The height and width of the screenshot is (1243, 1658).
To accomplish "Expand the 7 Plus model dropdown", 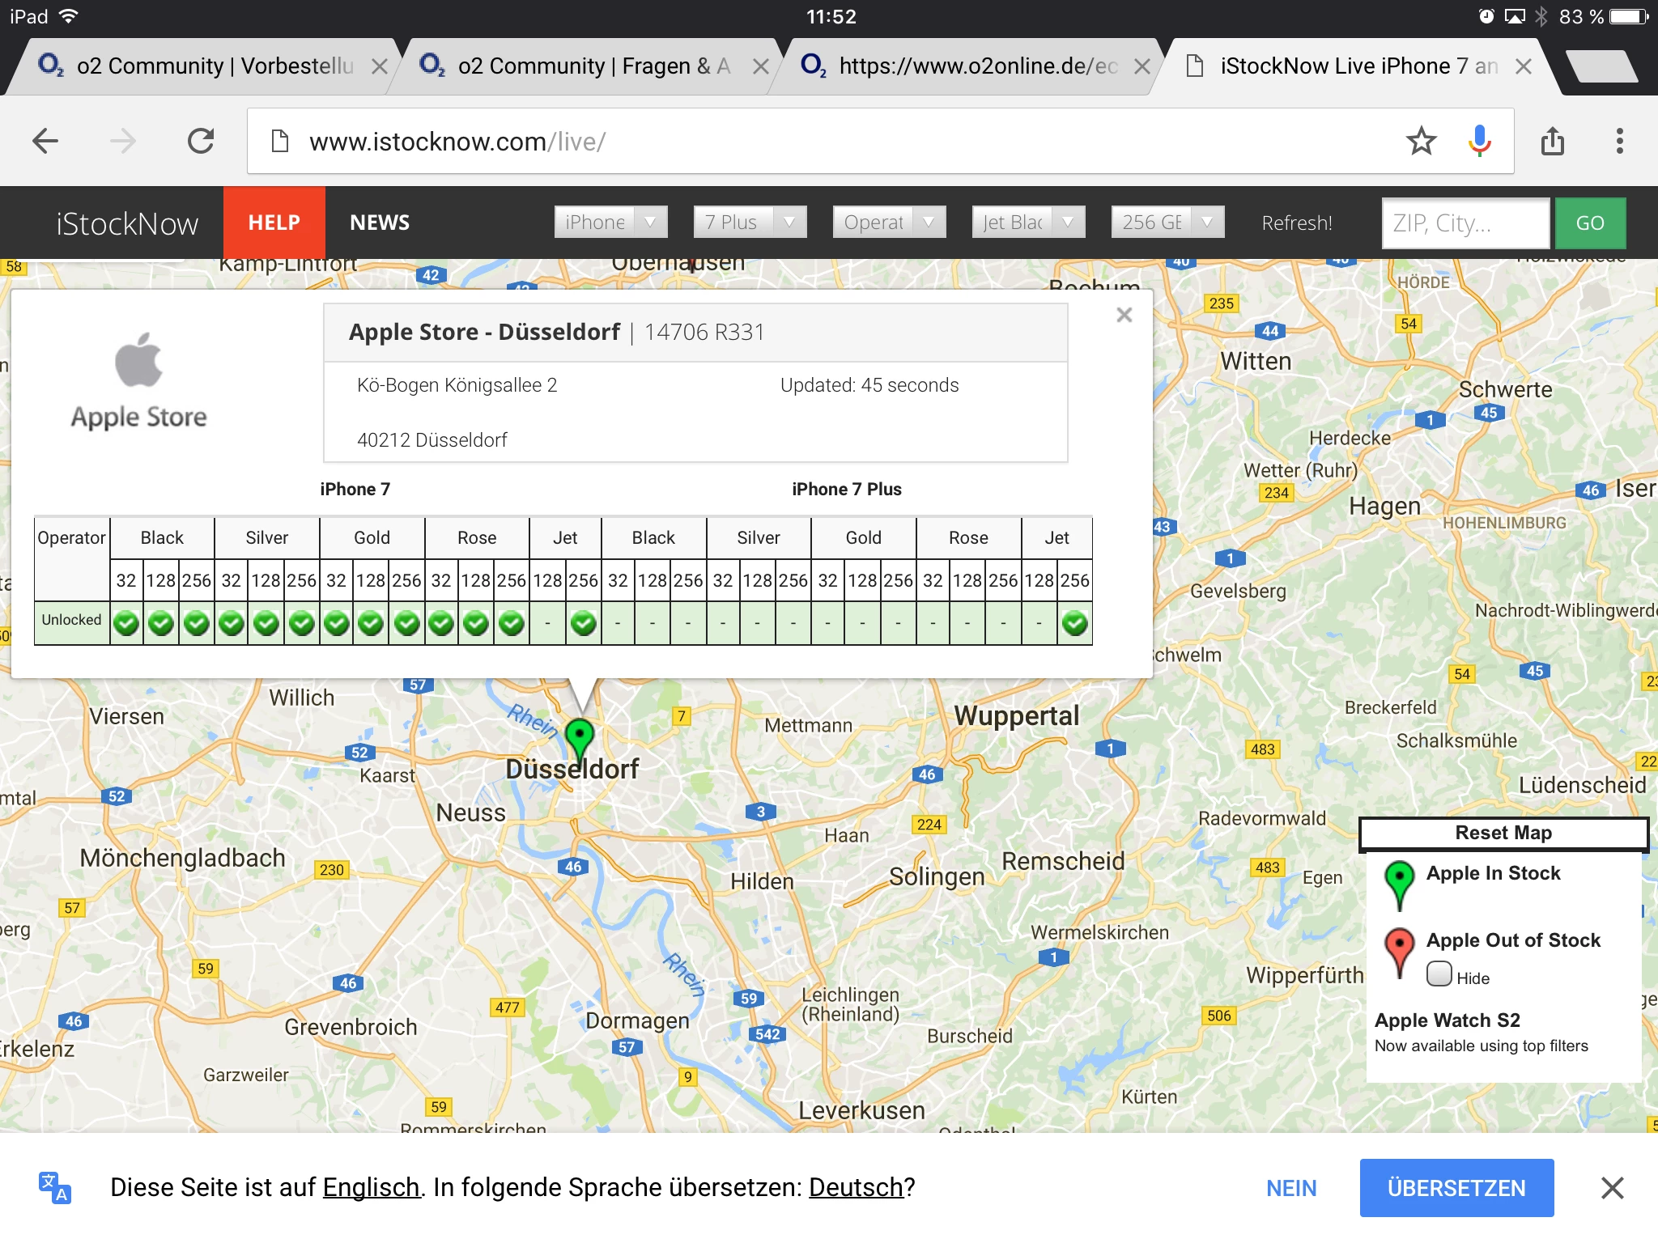I will (750, 223).
